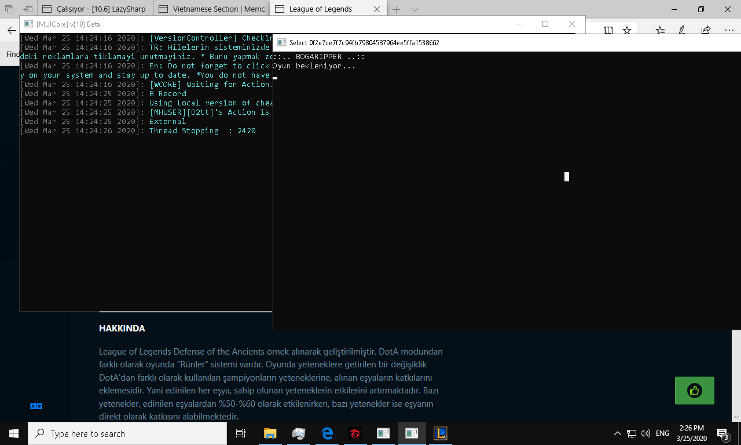Close the League of Legends browser tab

[x=377, y=9]
